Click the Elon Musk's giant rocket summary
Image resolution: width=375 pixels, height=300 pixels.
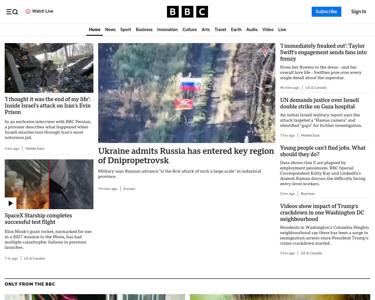coord(48,239)
